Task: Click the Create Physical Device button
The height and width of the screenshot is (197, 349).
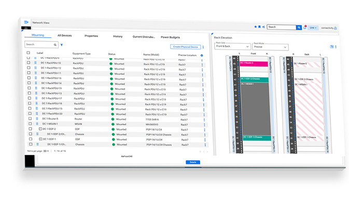Action: (186, 47)
